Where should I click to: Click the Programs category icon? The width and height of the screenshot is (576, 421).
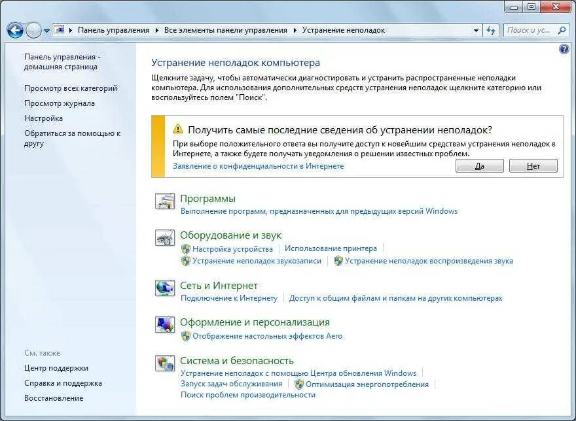[x=165, y=201]
